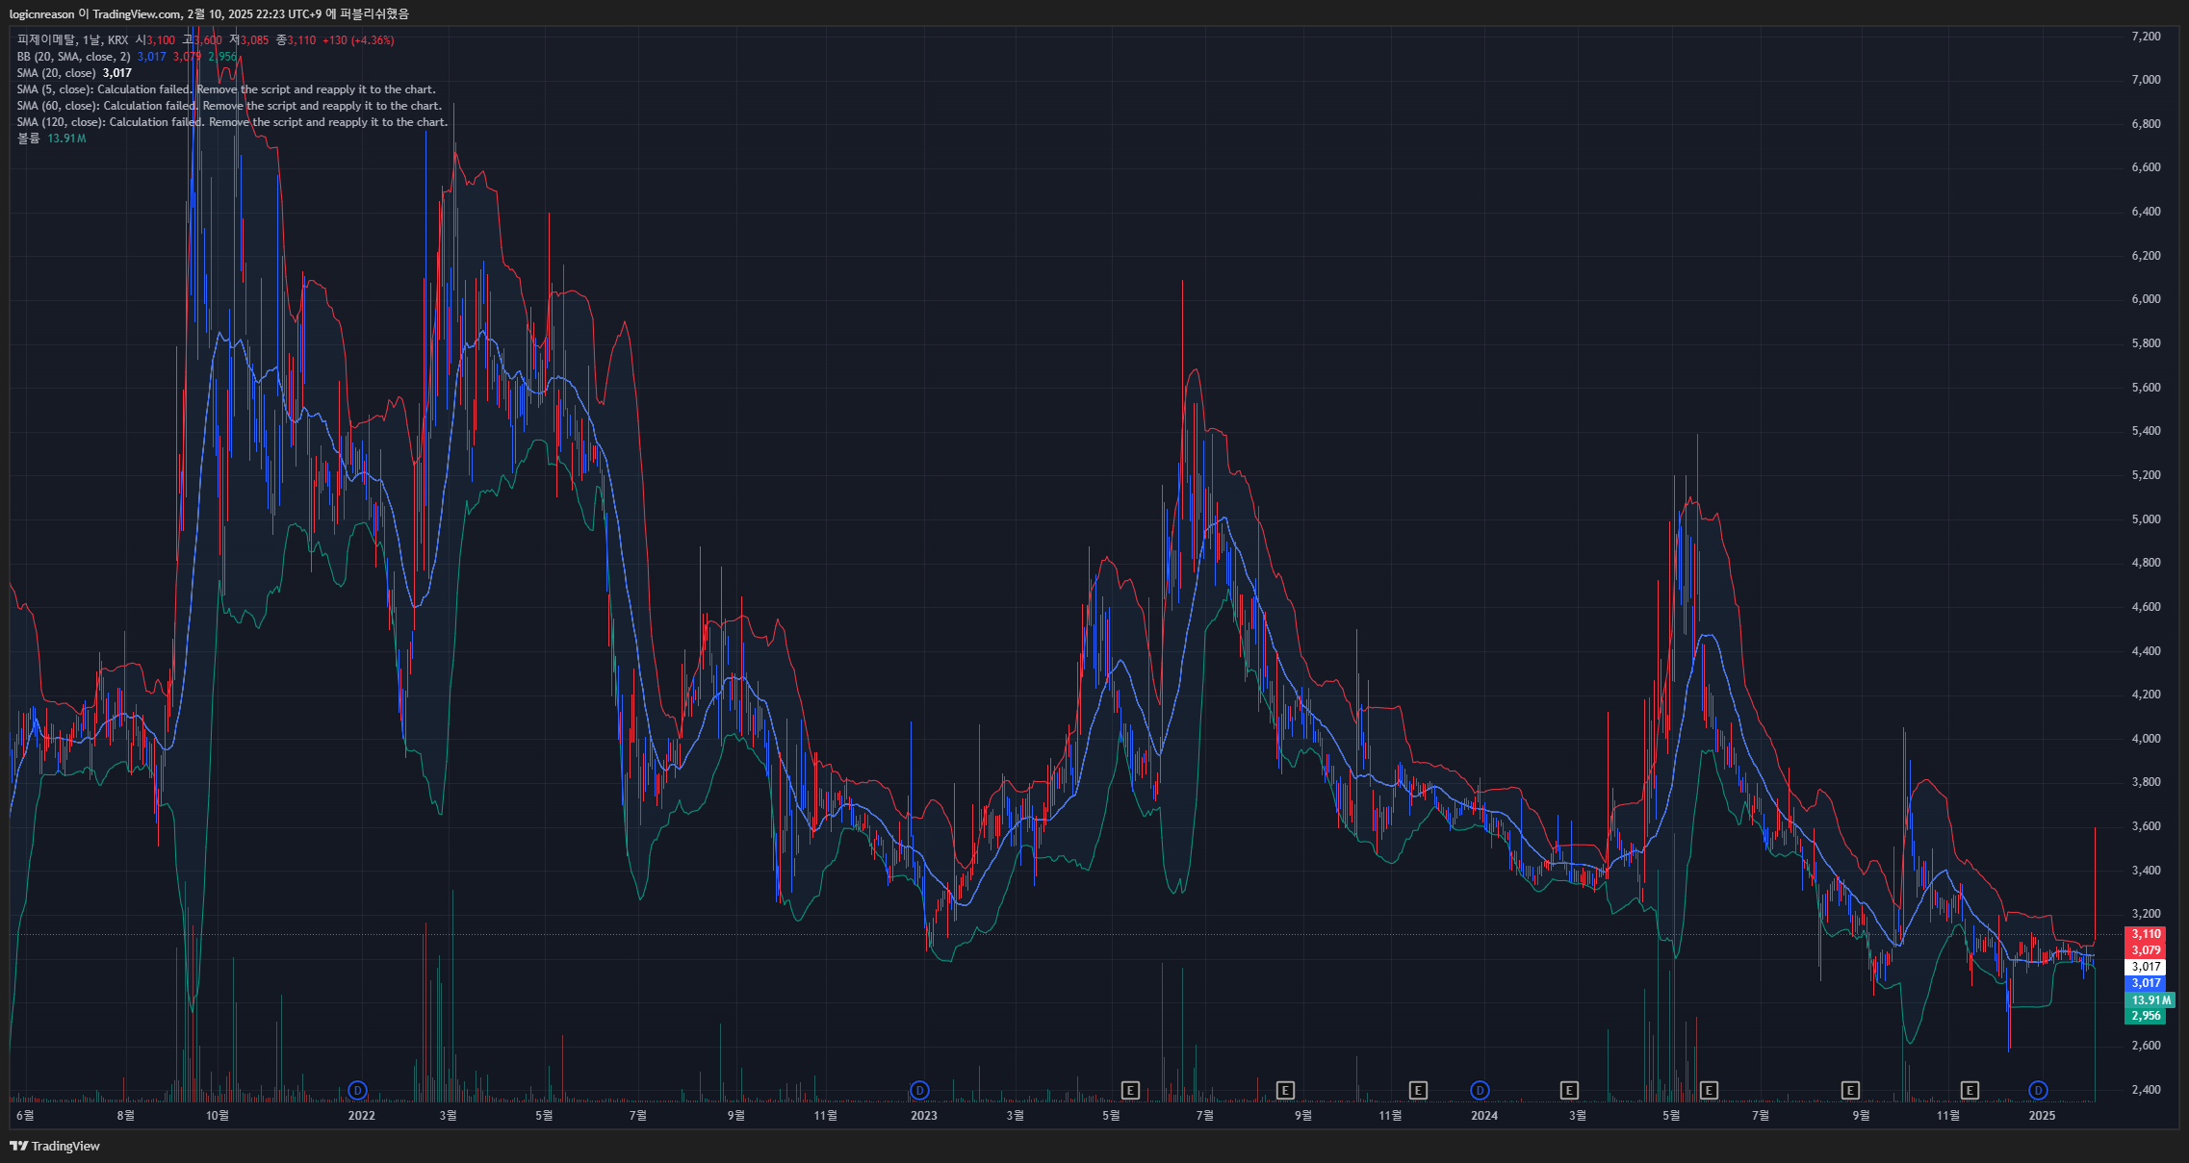Open the dividend D marker near 2025
The width and height of the screenshot is (2189, 1163).
point(2038,1090)
